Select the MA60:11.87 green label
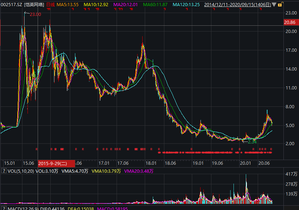 [x=156, y=5]
